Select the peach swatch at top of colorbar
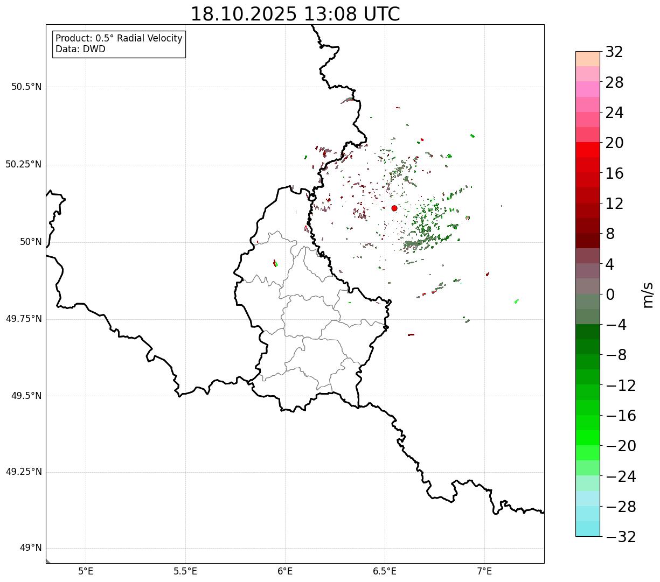Screen dimensions: 660x582 pos(588,59)
